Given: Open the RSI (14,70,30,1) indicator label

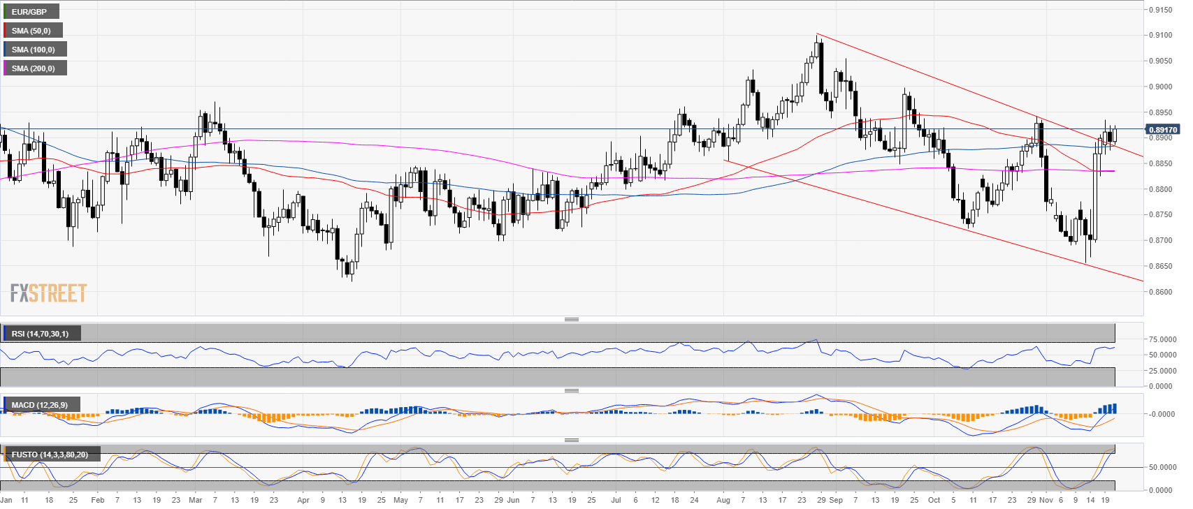Looking at the screenshot, I should 40,334.
